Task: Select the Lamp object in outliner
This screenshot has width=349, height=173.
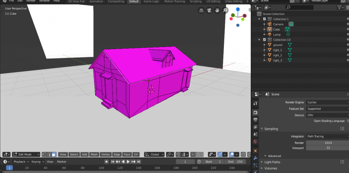Action: pyautogui.click(x=277, y=35)
